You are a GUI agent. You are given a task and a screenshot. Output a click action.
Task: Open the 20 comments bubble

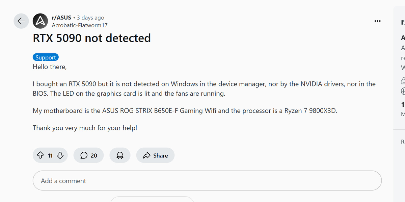point(89,155)
